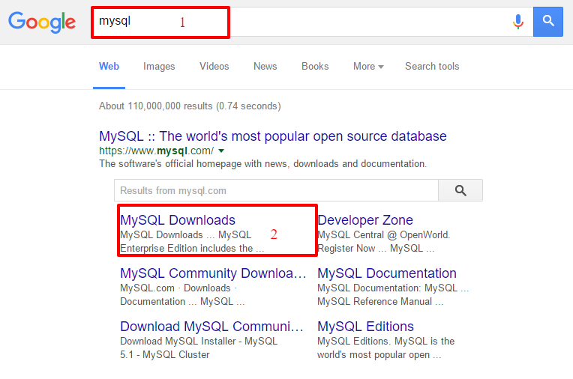Click the main search field containing mysql
Screen dimensions: 573x379
[313, 22]
